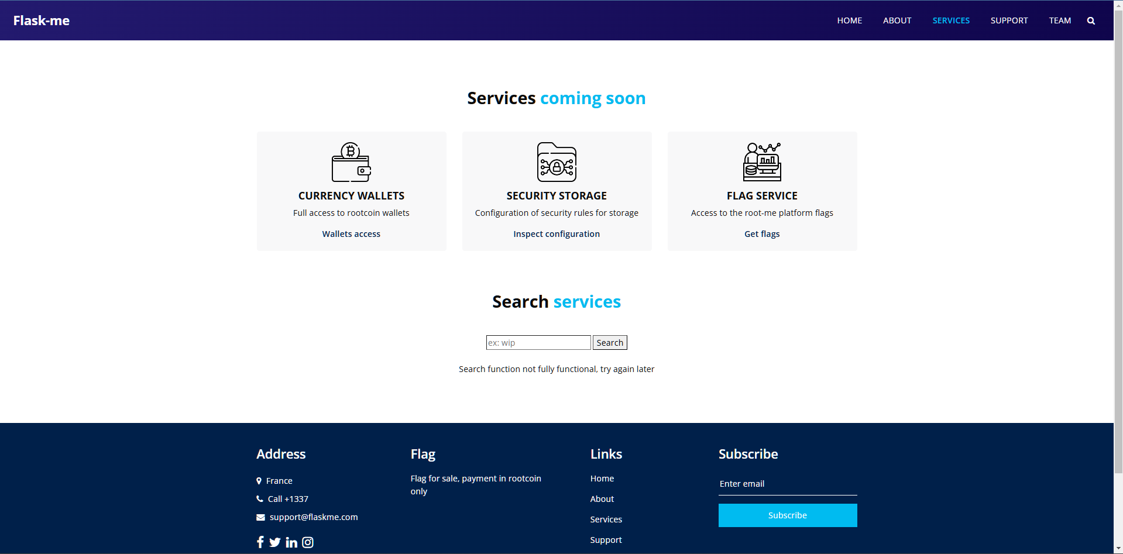The width and height of the screenshot is (1123, 554).
Task: Click the envelope icon beside support email
Action: (260, 517)
